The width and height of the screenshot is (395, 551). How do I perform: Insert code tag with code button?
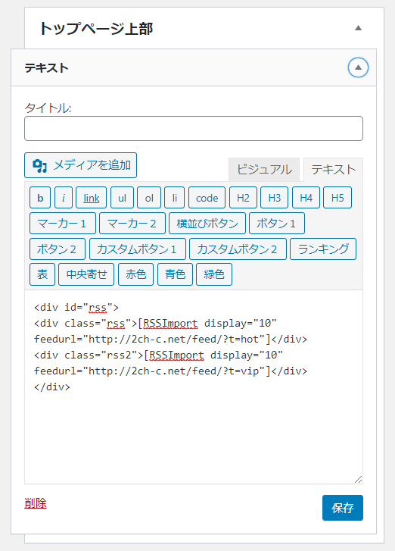(207, 198)
